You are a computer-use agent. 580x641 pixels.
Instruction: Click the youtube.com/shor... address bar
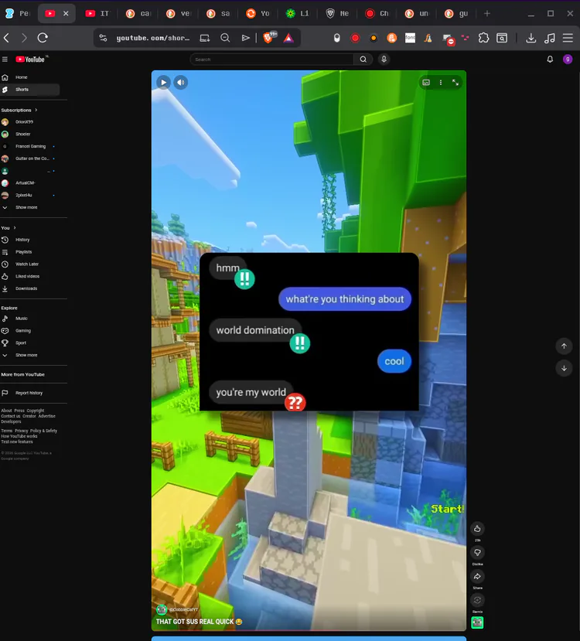point(153,38)
